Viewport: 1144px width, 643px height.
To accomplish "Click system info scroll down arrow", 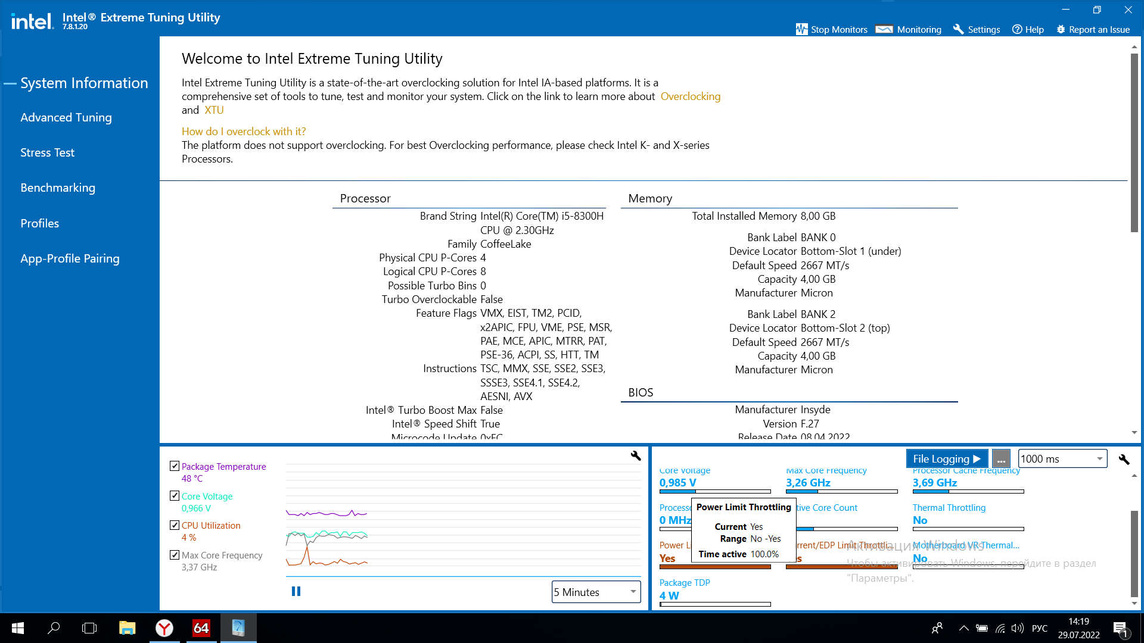I will click(x=1134, y=433).
